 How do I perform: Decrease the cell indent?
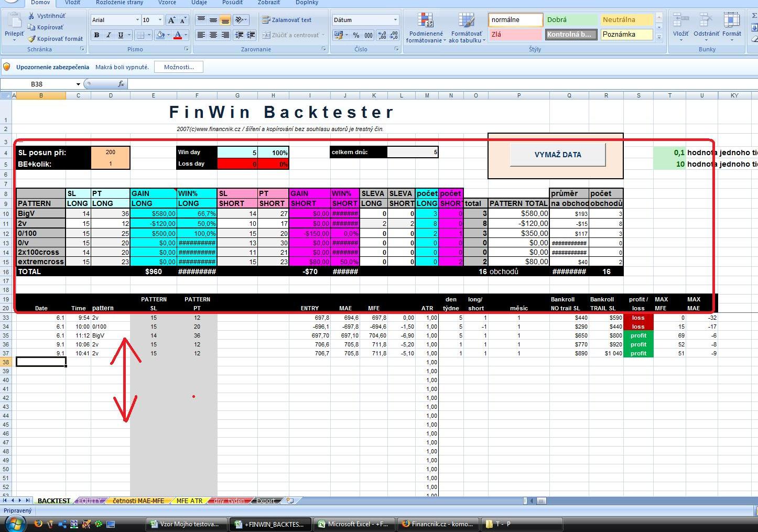(x=239, y=35)
